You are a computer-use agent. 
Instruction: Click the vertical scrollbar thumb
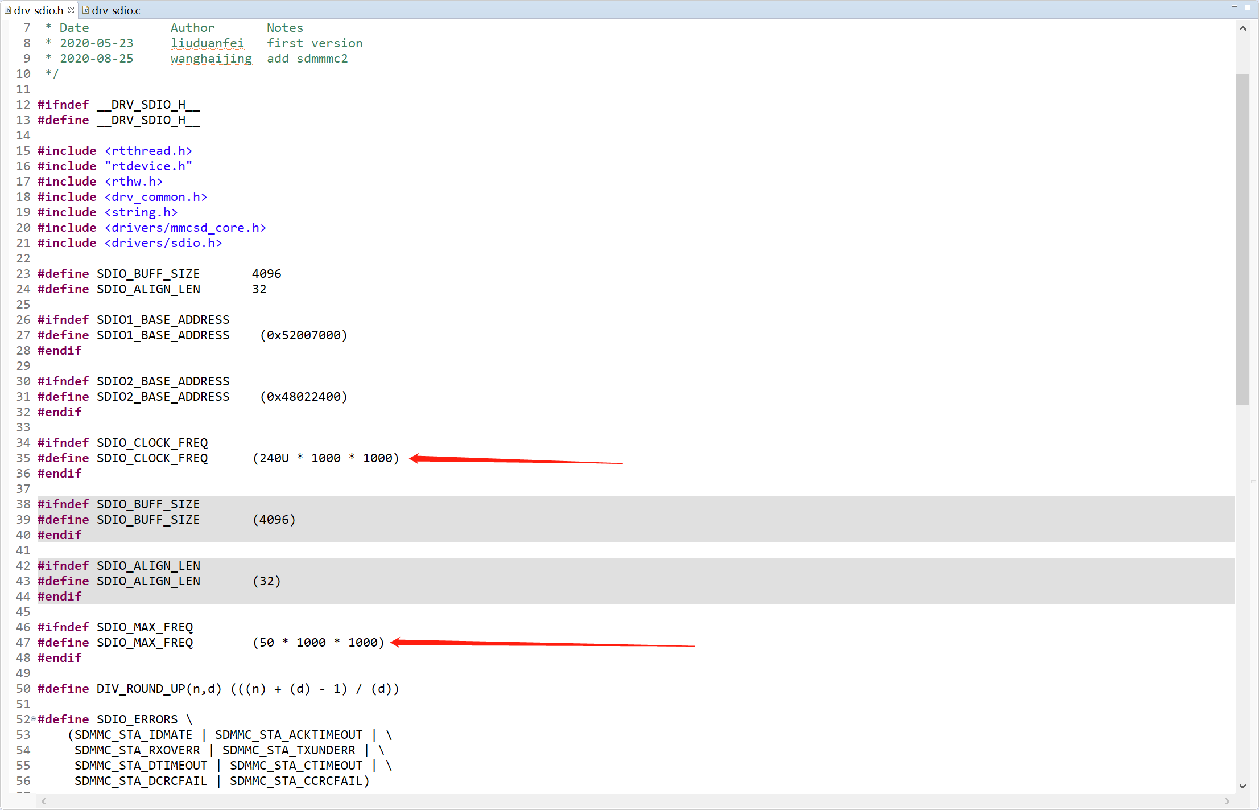coord(1243,239)
